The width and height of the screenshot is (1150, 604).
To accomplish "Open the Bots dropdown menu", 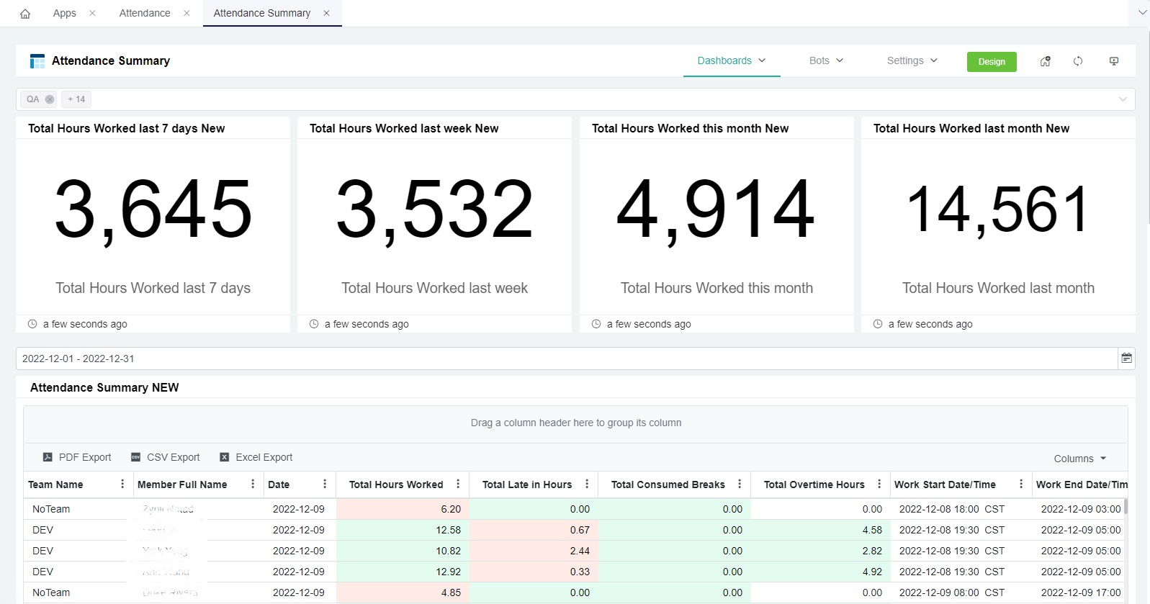I will (x=826, y=60).
